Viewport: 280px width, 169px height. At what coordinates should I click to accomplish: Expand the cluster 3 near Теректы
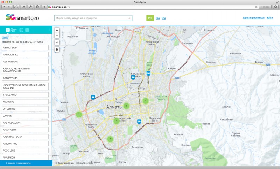click(x=79, y=114)
